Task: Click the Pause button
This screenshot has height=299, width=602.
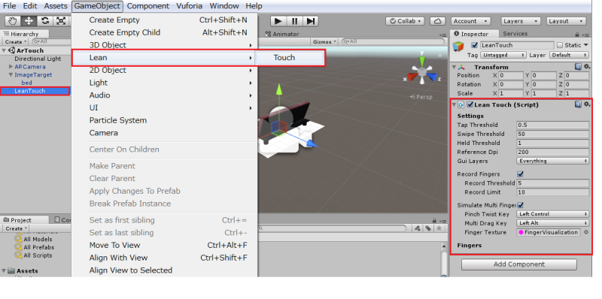Action: point(294,21)
